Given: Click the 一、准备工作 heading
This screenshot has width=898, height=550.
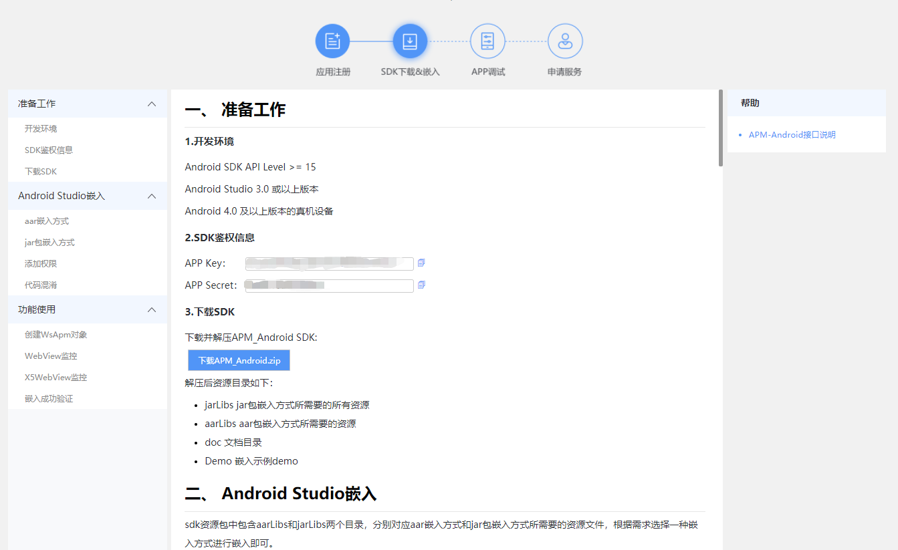Looking at the screenshot, I should tap(235, 110).
